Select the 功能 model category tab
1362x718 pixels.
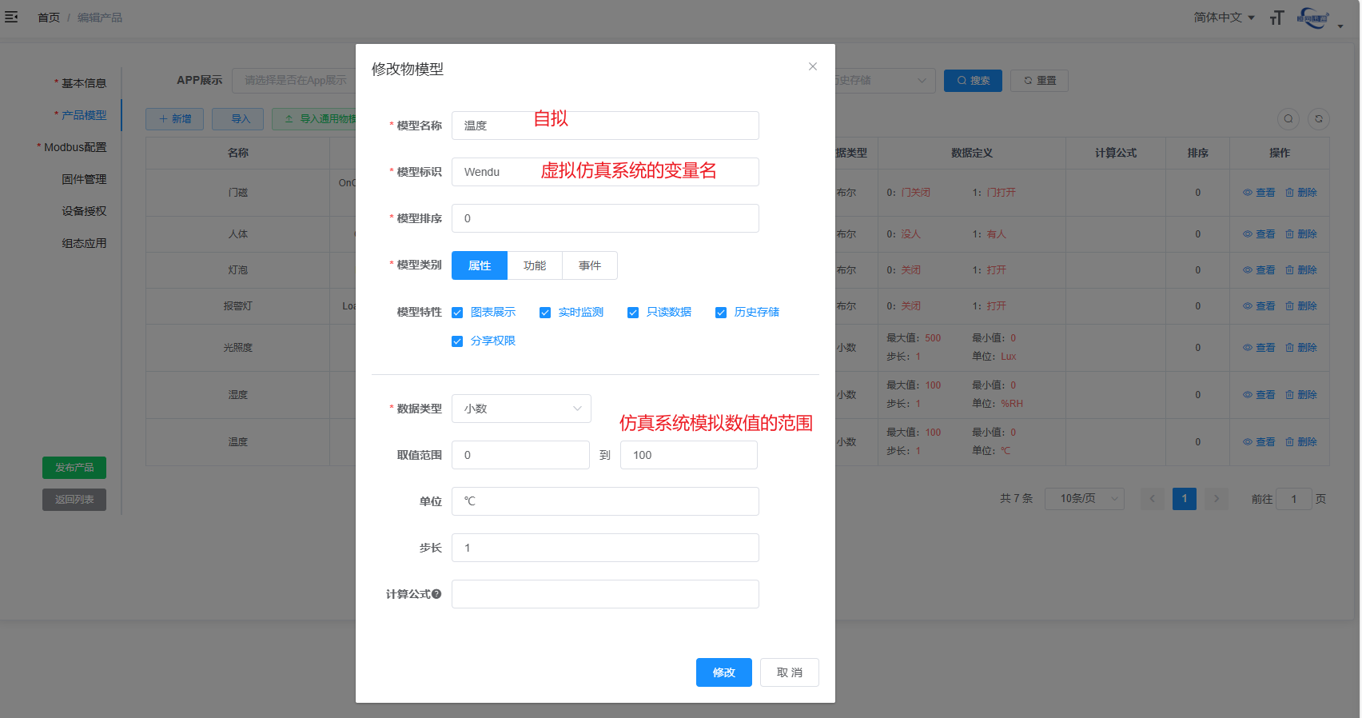(x=535, y=265)
